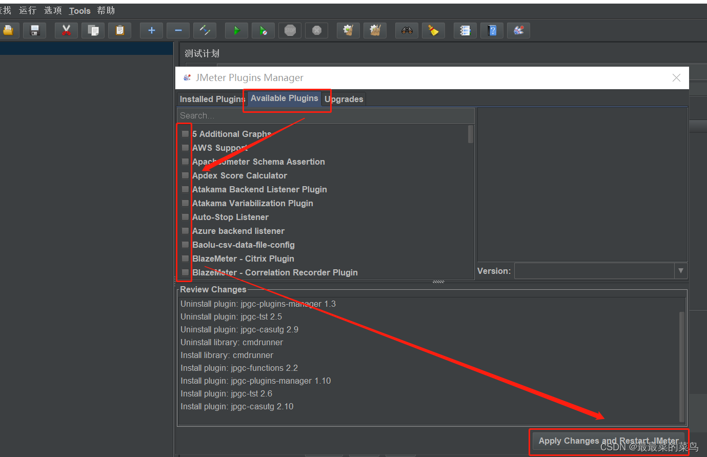This screenshot has width=707, height=457.
Task: Click the Reset Search yellow broom icon
Action: [433, 31]
